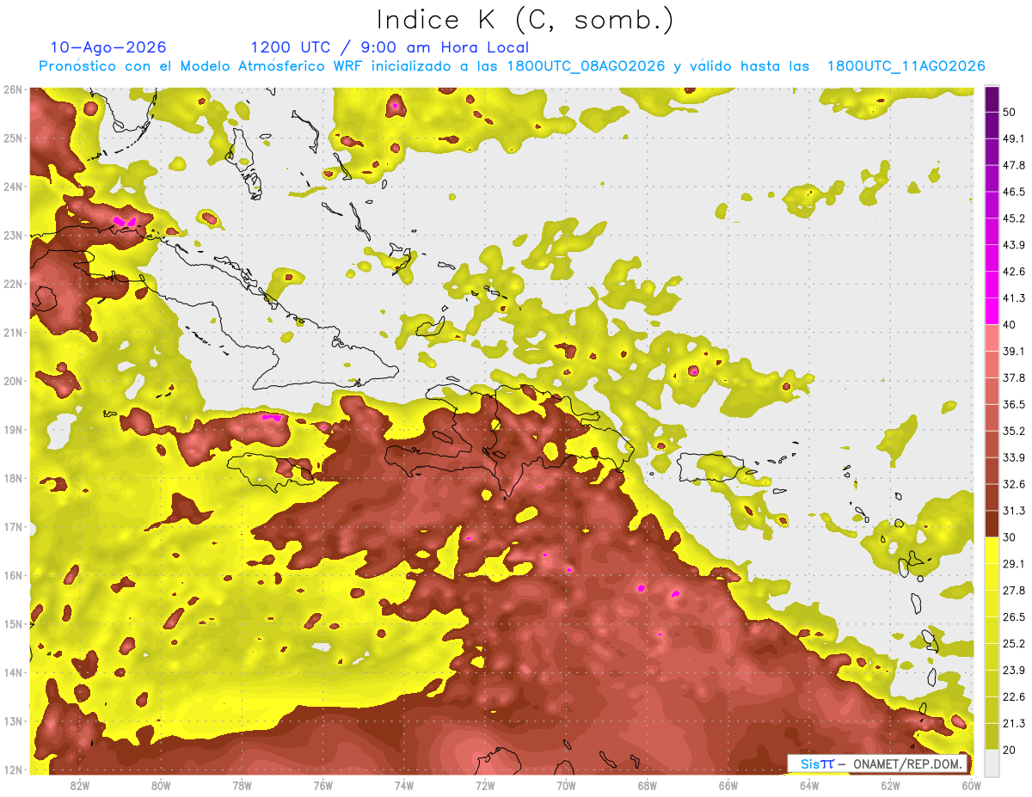The image size is (1032, 797).
Task: Click the '18N' latitude label
Action: pyautogui.click(x=14, y=478)
